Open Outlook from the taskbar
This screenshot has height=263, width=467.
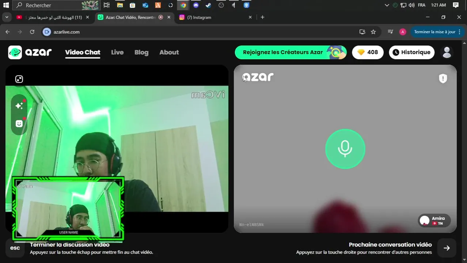tap(145, 5)
